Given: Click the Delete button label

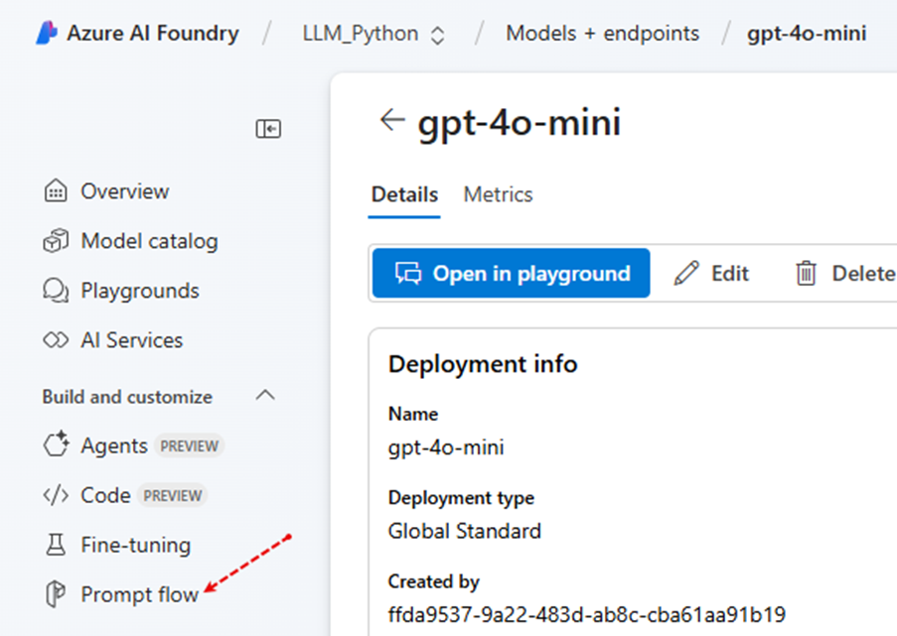Looking at the screenshot, I should pyautogui.click(x=864, y=274).
